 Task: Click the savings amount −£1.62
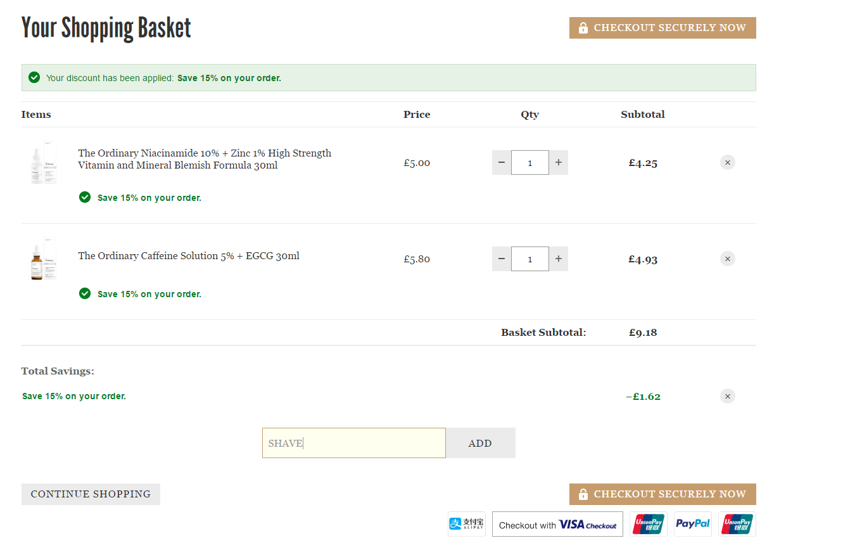pos(643,397)
